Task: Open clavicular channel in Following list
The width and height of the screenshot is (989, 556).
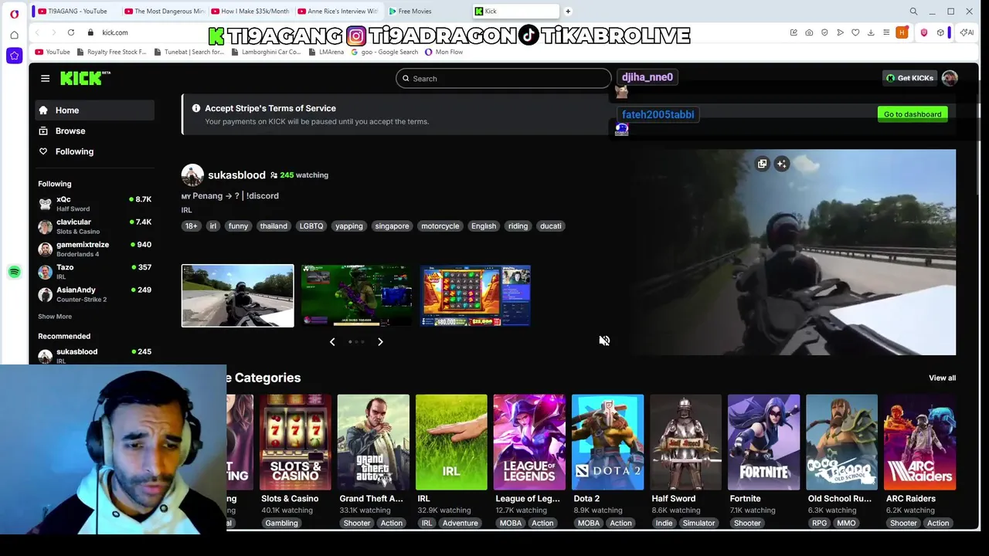Action: [x=94, y=226]
